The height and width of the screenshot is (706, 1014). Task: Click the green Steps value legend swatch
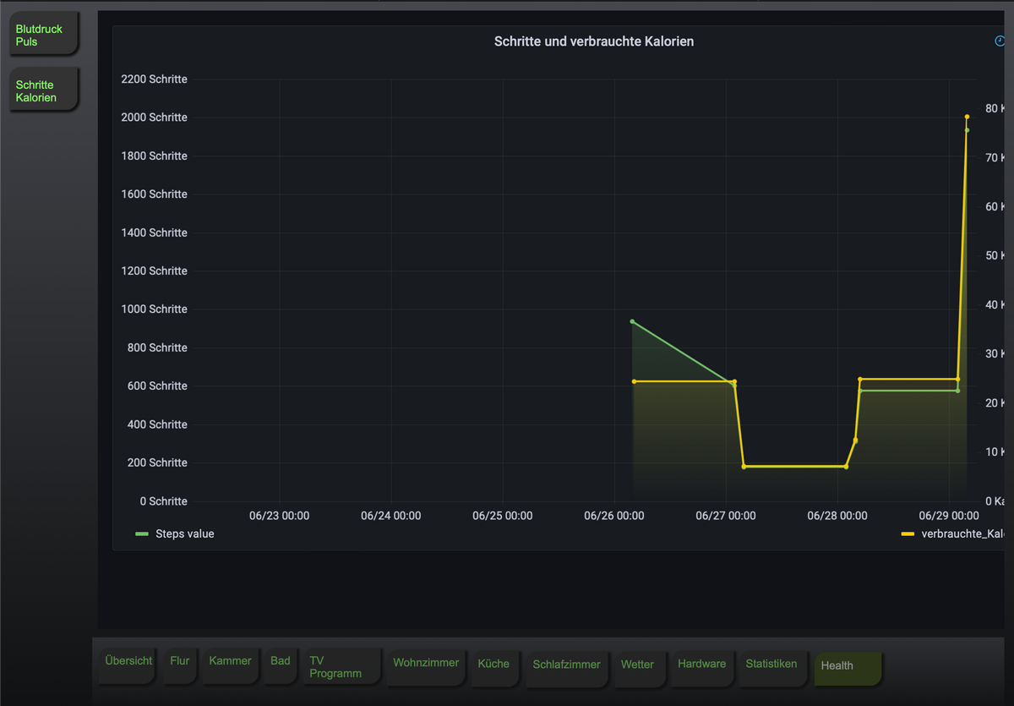142,534
